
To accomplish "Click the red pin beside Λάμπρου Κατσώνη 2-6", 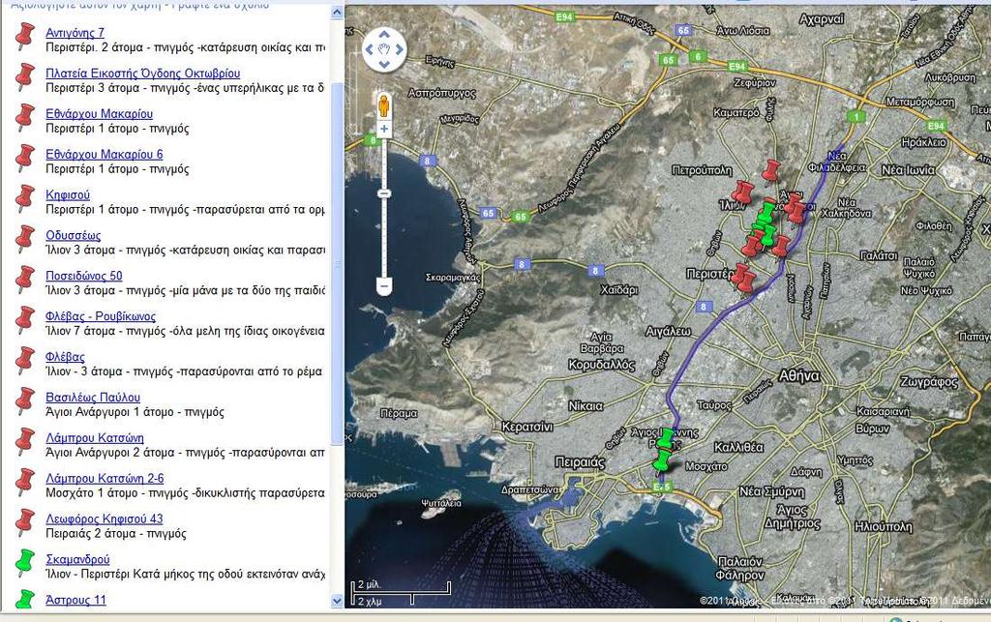I will (24, 481).
